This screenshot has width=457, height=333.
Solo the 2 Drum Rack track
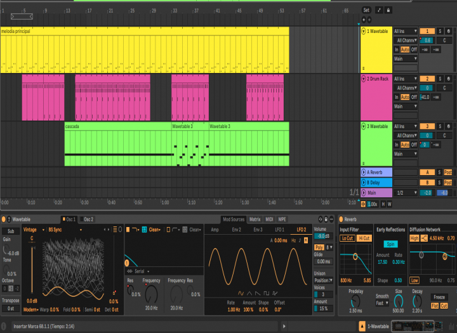[440, 79]
